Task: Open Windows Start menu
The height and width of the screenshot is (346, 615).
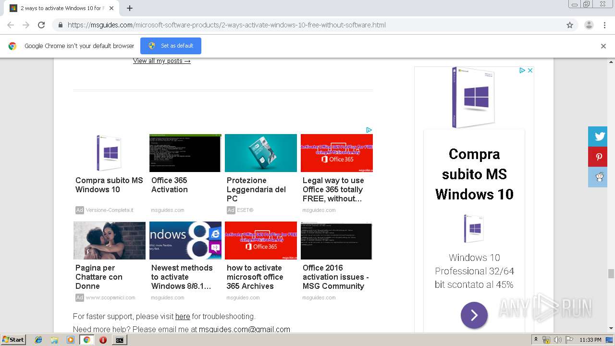Action: click(x=13, y=340)
